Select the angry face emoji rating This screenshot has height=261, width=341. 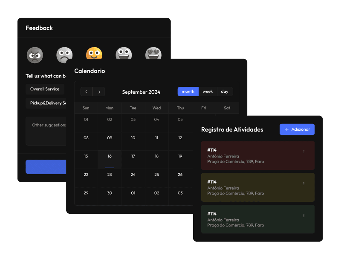(35, 55)
